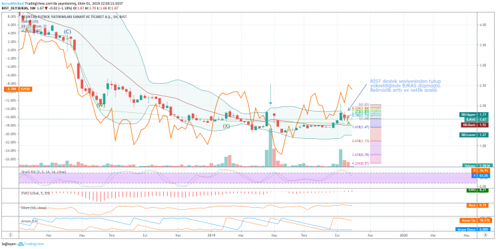Click the Aroon Up 78.57% label
This screenshot has width=496, height=249.
pyautogui.click(x=475, y=220)
